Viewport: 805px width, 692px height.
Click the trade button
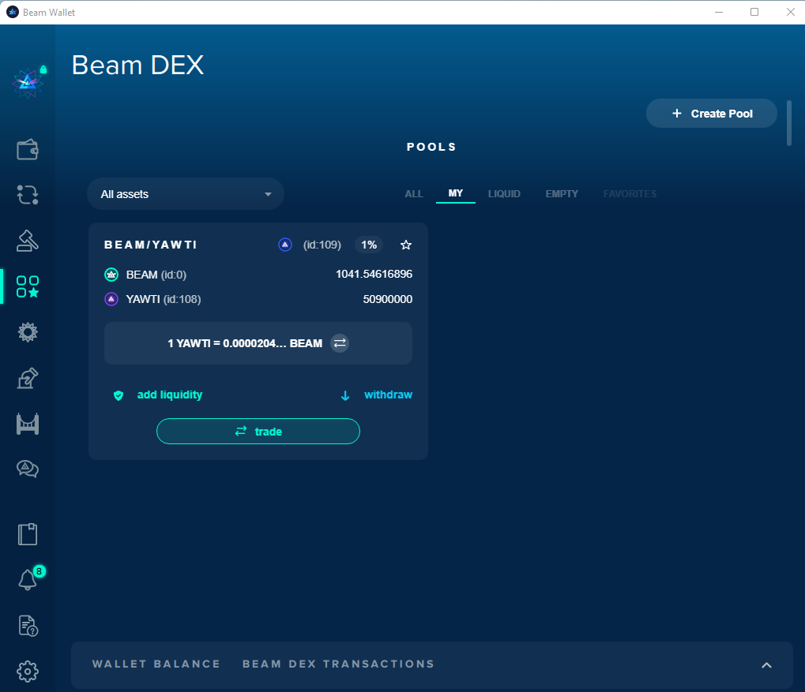[x=258, y=432]
